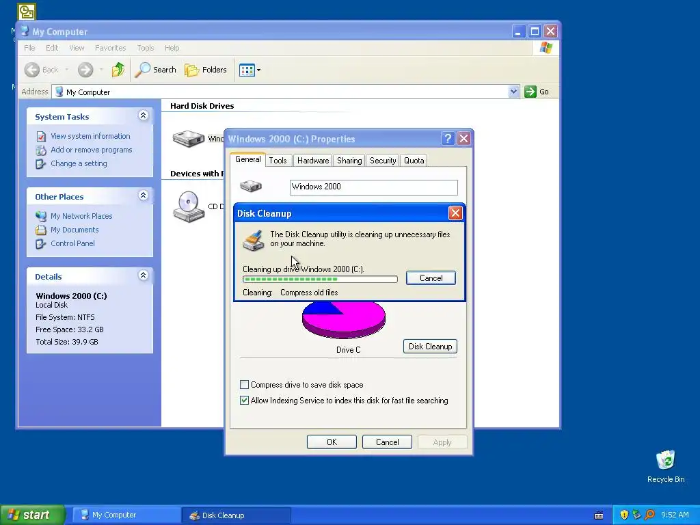
Task: Collapse the Other Places panel
Action: pos(144,196)
